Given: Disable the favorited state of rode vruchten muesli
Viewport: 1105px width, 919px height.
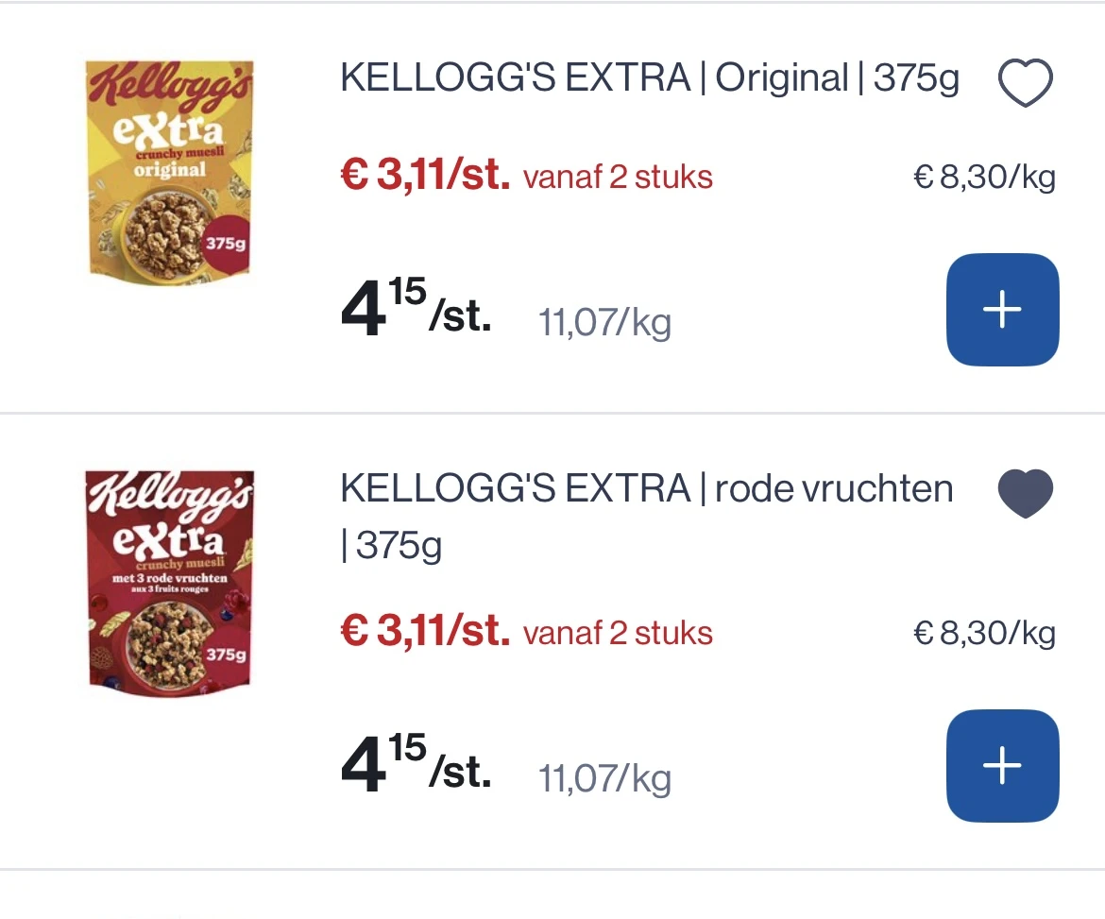Looking at the screenshot, I should point(1025,493).
